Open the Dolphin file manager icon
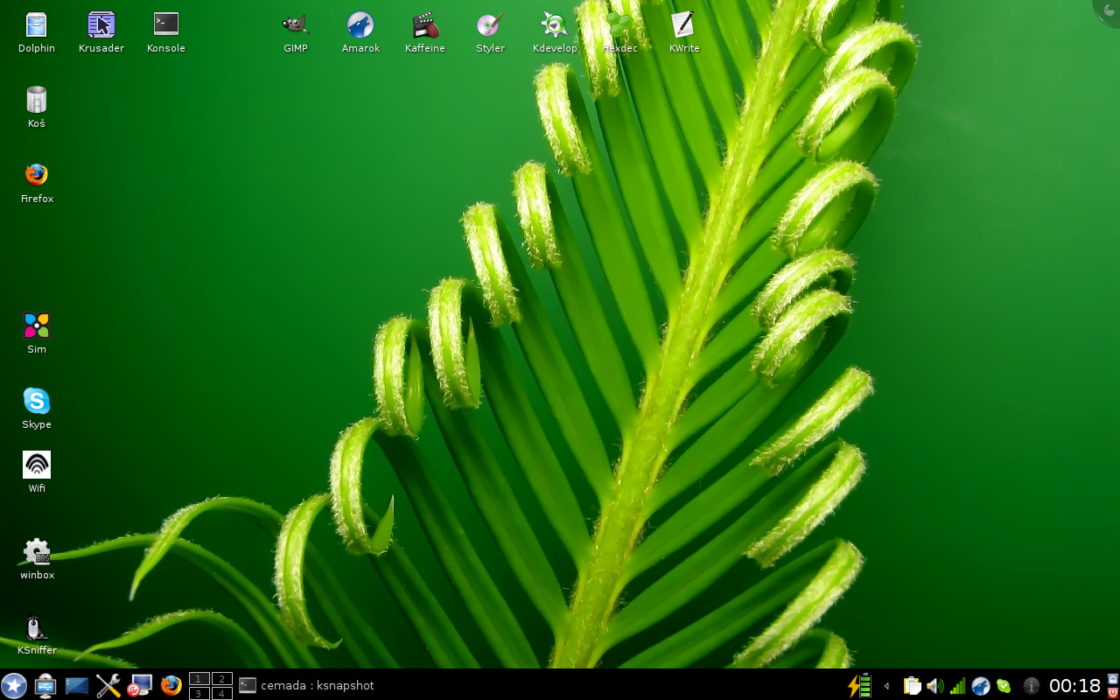Screen dimensions: 1120x700 tap(37, 25)
